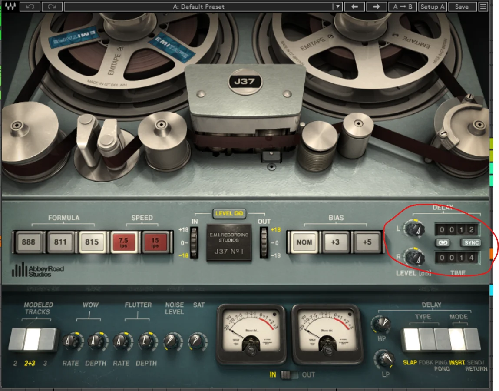Select NOM bias setting

tap(304, 242)
